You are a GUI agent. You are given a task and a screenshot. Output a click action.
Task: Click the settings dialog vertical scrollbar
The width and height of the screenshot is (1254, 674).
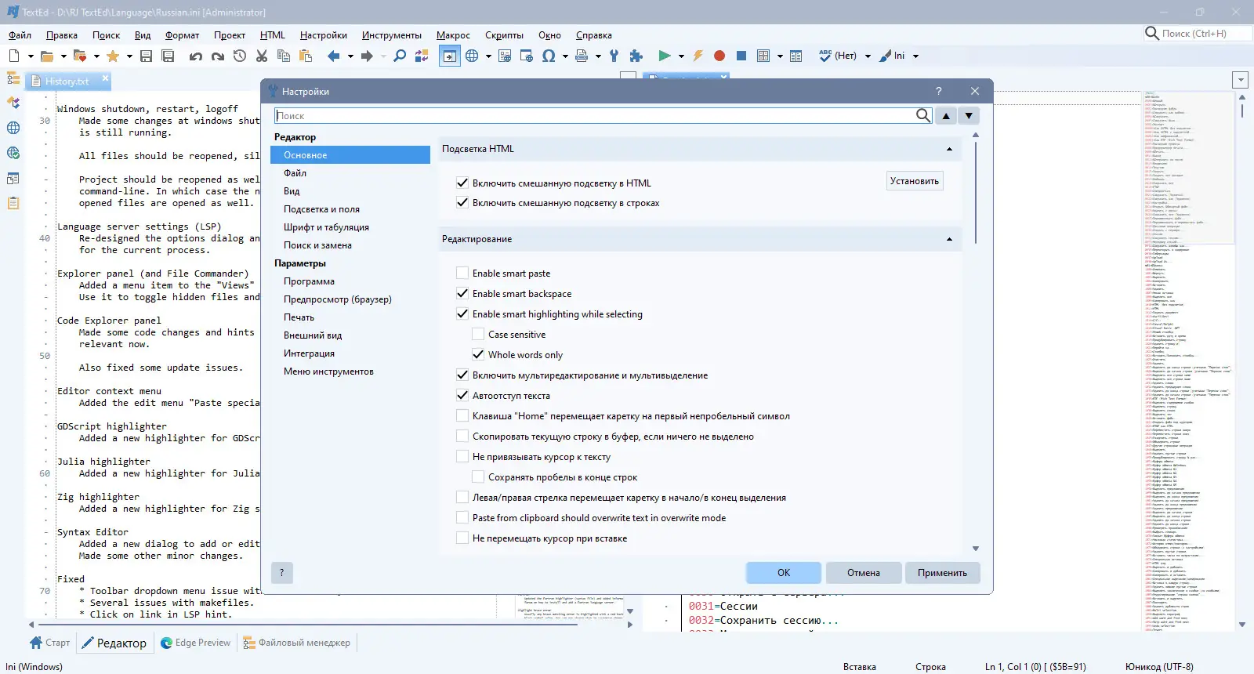(x=976, y=192)
